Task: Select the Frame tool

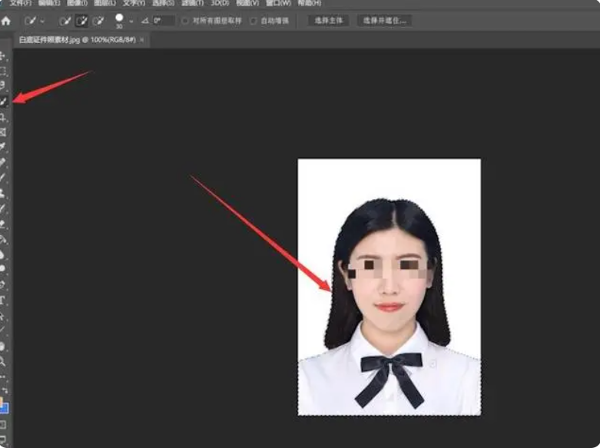Action: (x=3, y=132)
